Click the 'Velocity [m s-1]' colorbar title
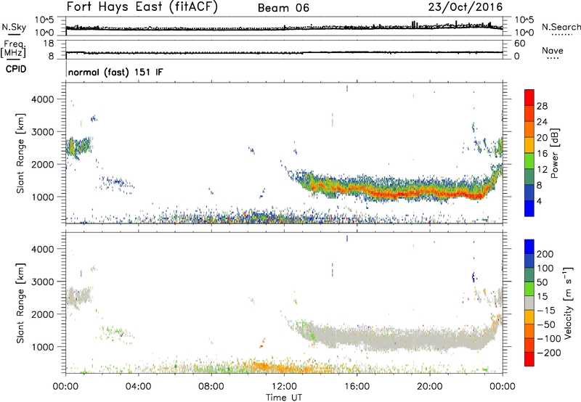The image size is (581, 402). [568, 303]
